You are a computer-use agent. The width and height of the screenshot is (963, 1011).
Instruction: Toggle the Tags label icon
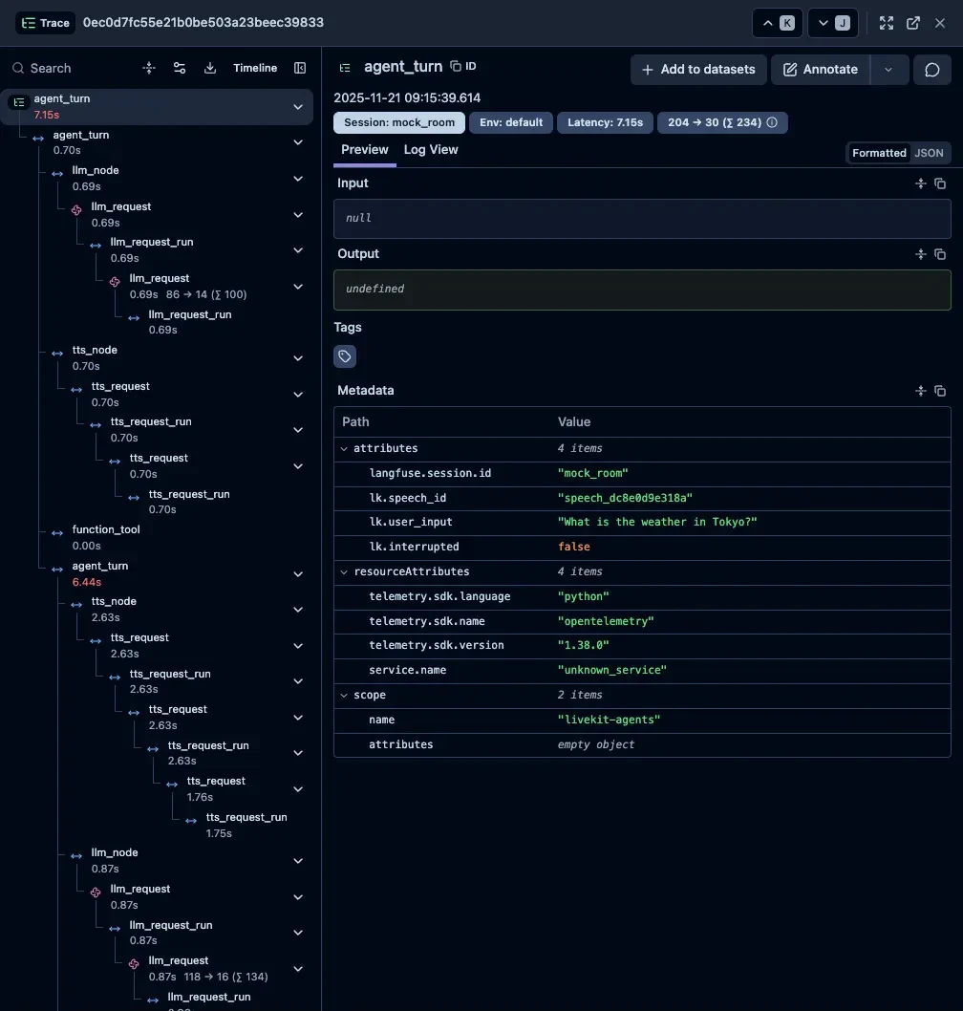[344, 355]
